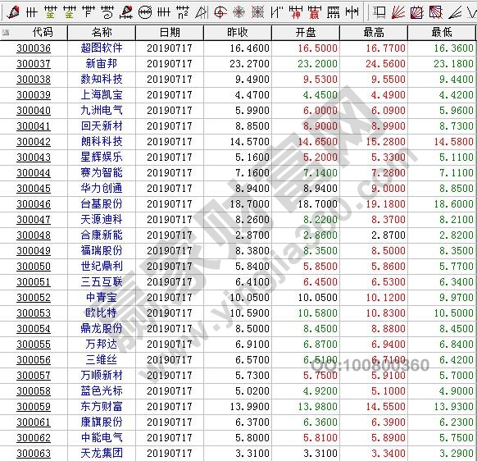477x461 pixels.
Task: Sort by the 昨收 column header
Action: point(238,32)
